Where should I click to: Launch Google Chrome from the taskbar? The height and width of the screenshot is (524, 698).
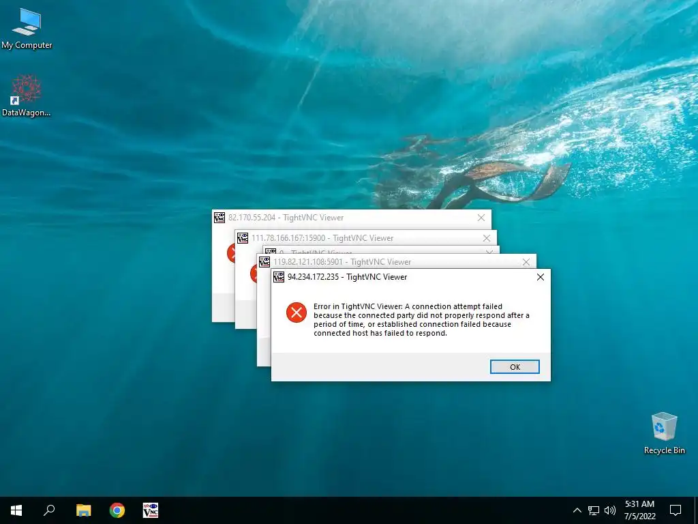coord(117,510)
